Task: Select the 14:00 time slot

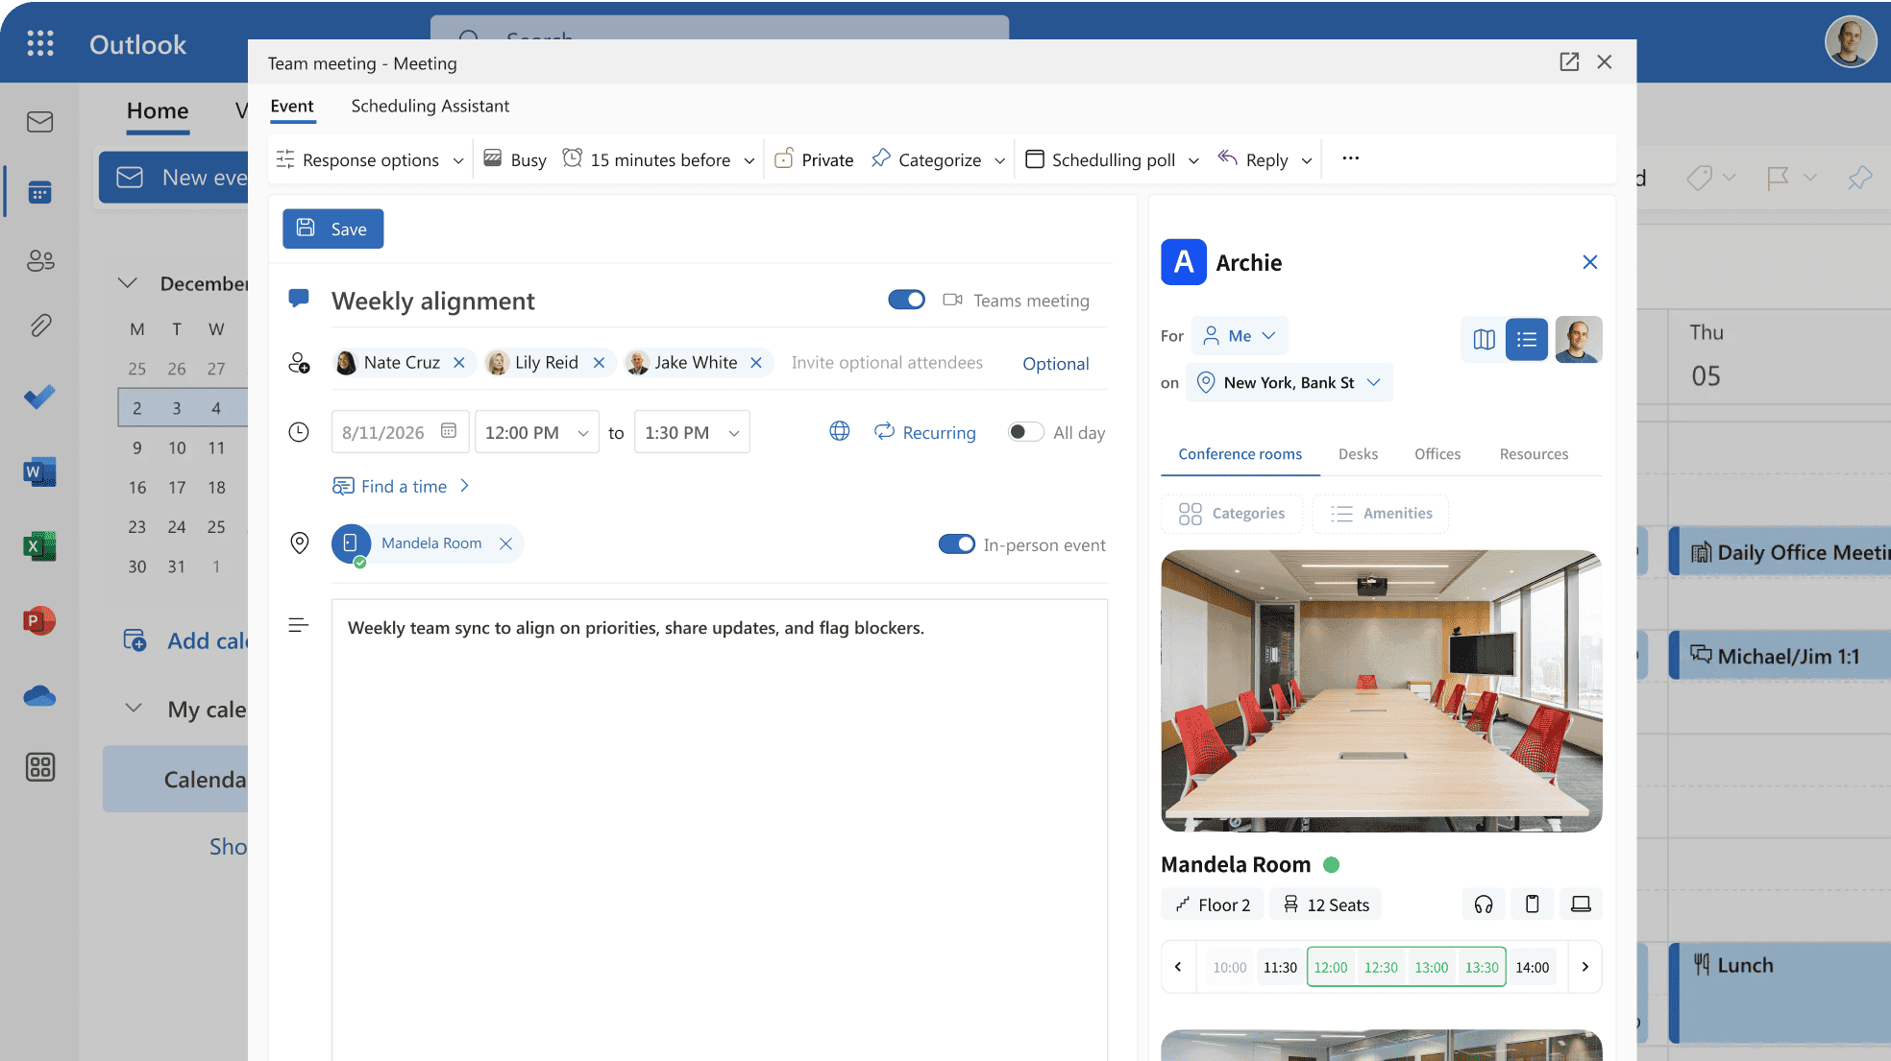Action: click(1532, 967)
